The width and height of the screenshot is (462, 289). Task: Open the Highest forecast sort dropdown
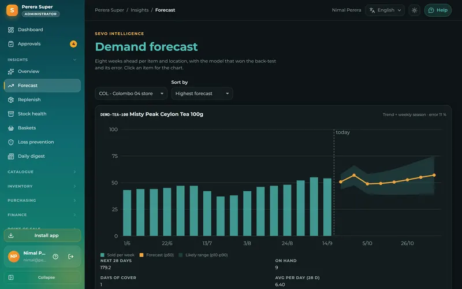[x=202, y=94]
